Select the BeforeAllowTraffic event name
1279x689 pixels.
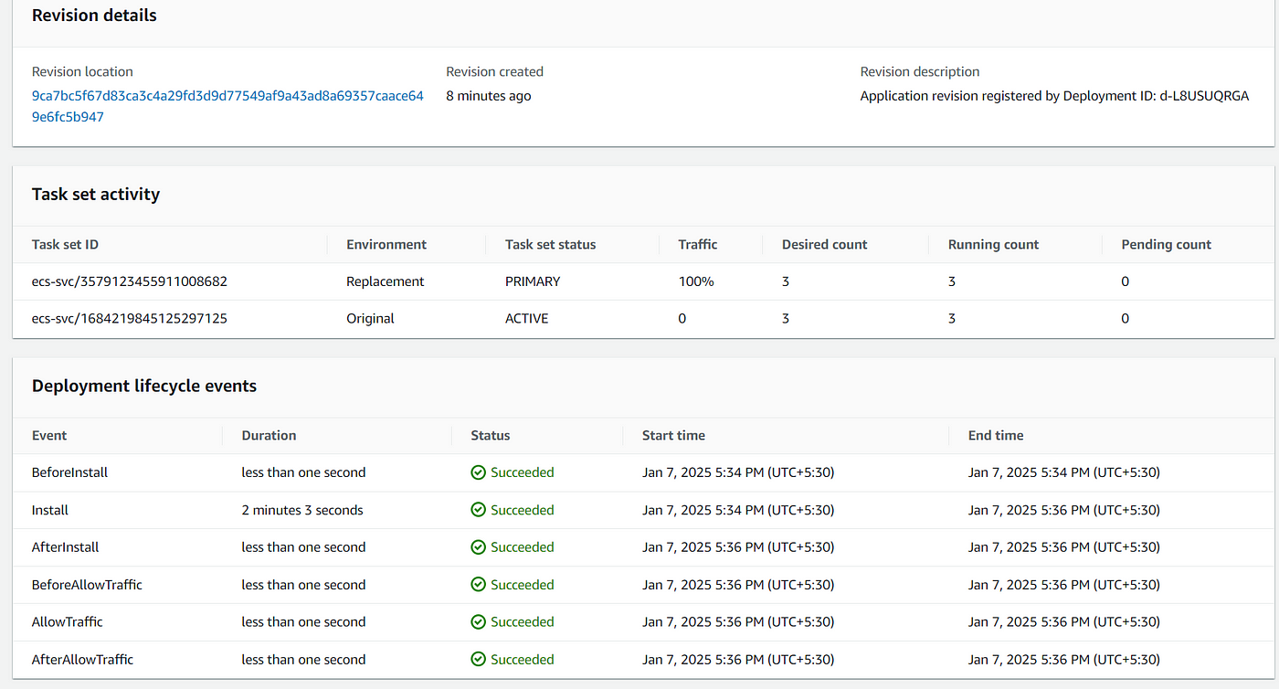pos(88,585)
